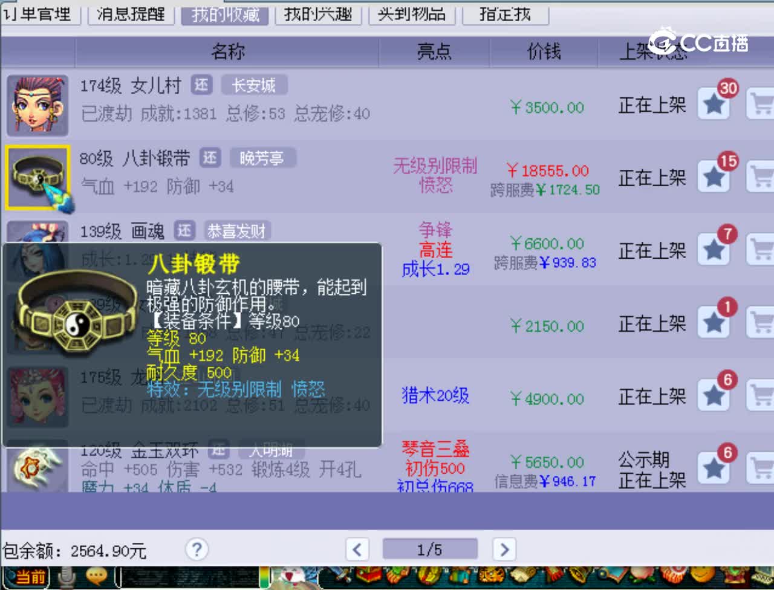The width and height of the screenshot is (774, 590).
Task: Open 女儿村 character portrait thumbnail
Action: coord(37,105)
